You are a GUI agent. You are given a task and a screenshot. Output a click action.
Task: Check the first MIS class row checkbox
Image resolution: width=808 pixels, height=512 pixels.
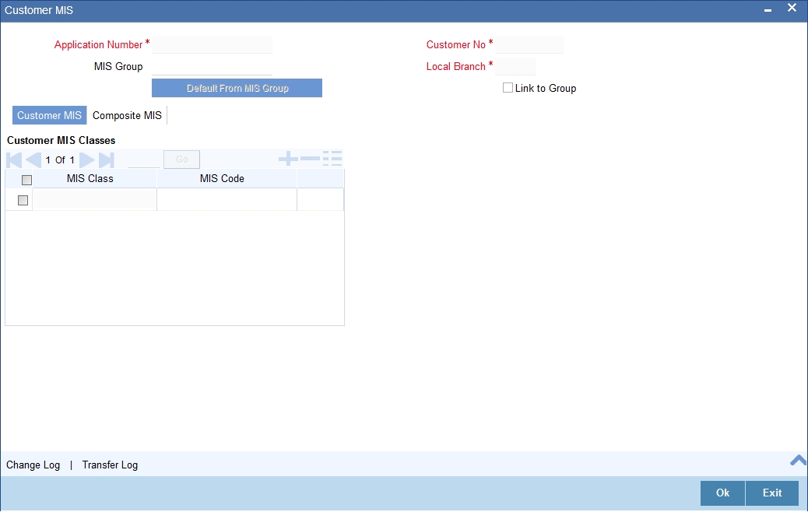pos(23,200)
